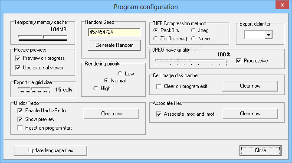This screenshot has height=163, width=292.
Task: Click the Random Seed input field
Action: coord(114,32)
